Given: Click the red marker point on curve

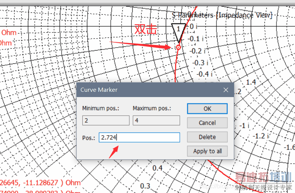Looking at the screenshot, I should point(178,47).
